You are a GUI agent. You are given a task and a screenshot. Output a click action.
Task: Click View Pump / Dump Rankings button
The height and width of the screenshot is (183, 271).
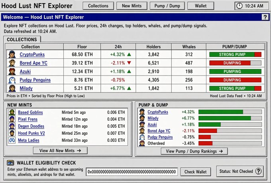[194, 151]
